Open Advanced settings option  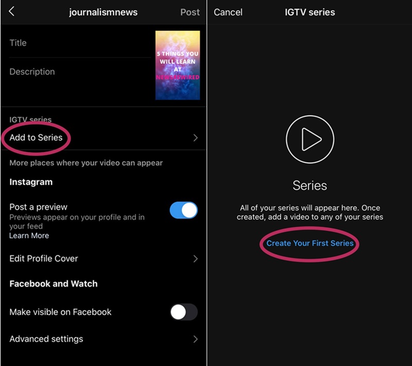pos(104,339)
